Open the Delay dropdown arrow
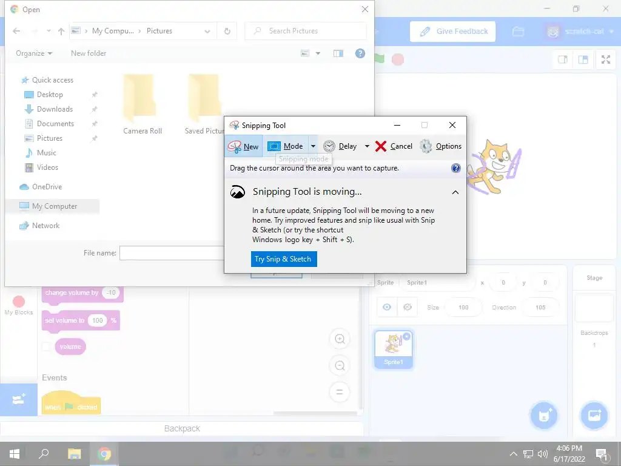Viewport: 621px width, 466px height. click(367, 146)
